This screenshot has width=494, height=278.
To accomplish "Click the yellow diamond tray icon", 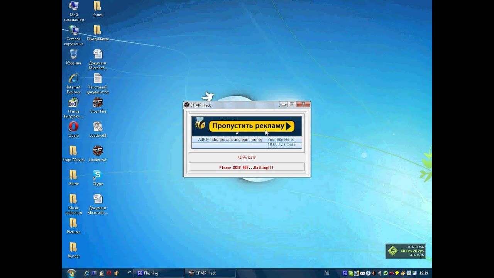I will (x=397, y=273).
